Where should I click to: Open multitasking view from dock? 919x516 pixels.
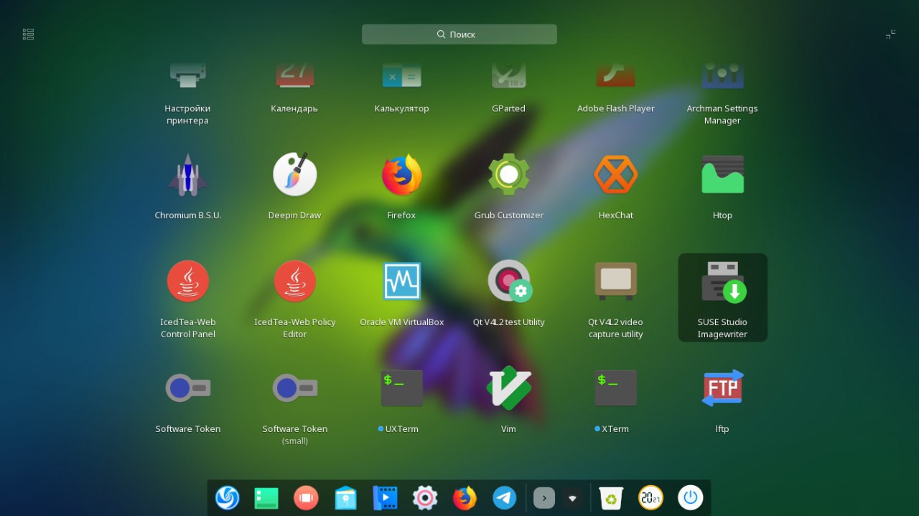306,497
